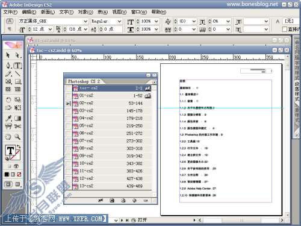Open the 12 点 font size dropdown
This screenshot has width=301, height=226.
(50, 30)
